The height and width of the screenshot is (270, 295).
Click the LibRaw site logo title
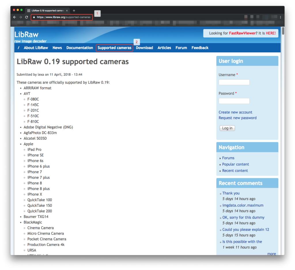(27, 35)
